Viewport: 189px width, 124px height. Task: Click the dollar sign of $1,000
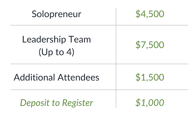tap(138, 103)
